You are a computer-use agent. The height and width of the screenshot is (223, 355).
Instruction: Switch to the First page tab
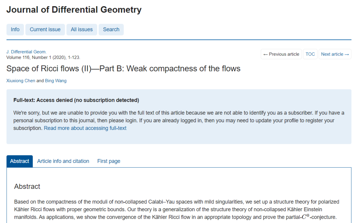(108, 161)
